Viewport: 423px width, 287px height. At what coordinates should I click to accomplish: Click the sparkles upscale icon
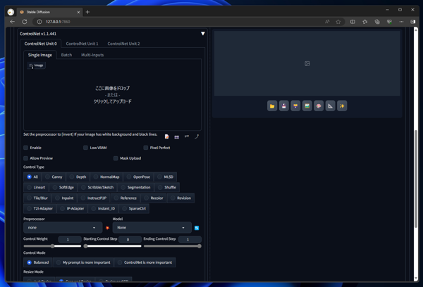click(342, 106)
